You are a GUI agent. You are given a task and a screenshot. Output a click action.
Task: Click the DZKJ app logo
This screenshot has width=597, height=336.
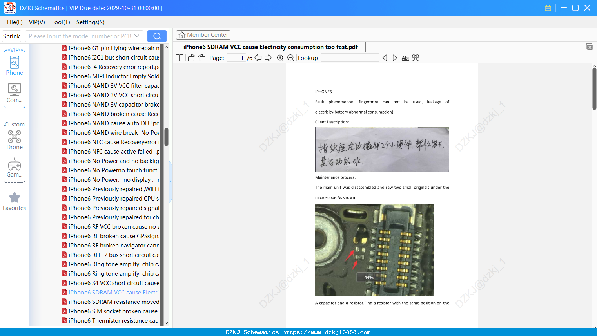click(9, 8)
